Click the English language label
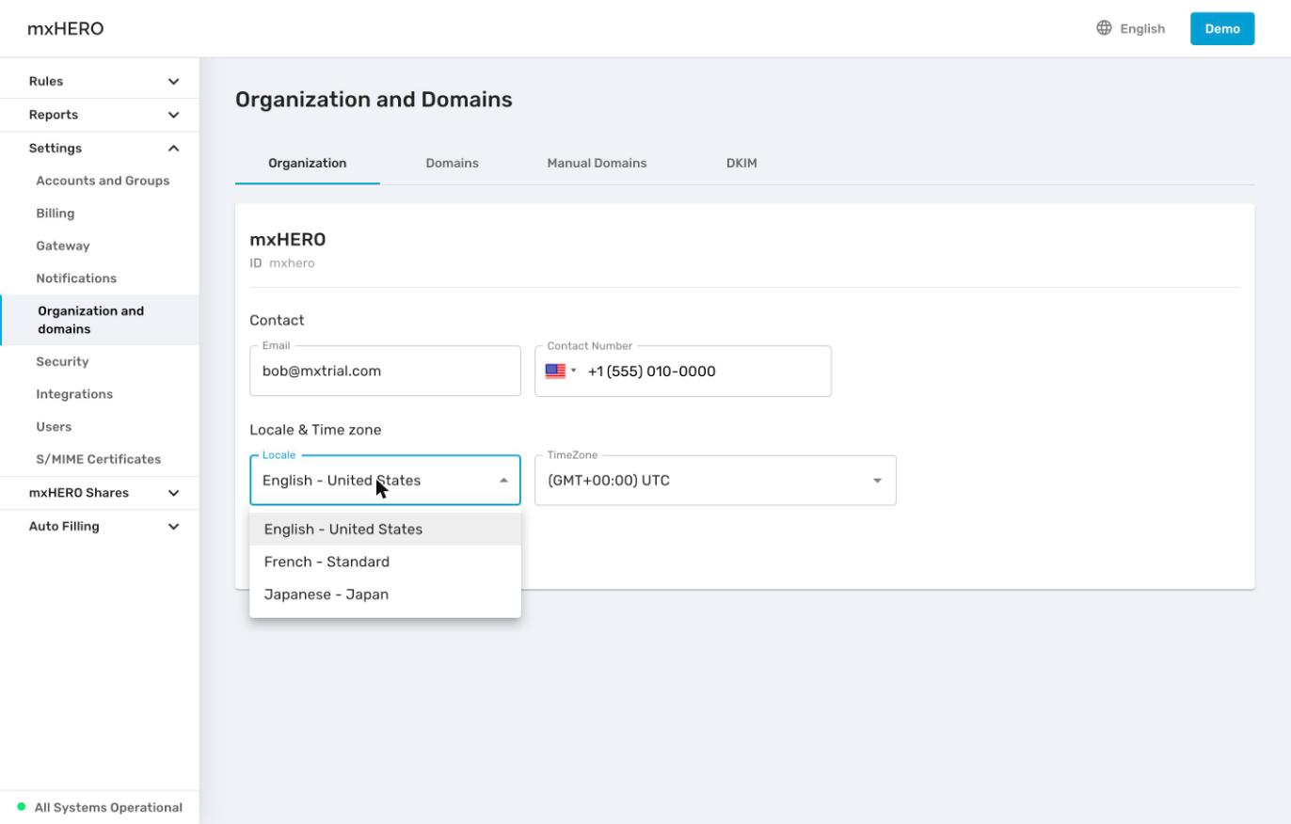The width and height of the screenshot is (1291, 824). (x=1142, y=29)
